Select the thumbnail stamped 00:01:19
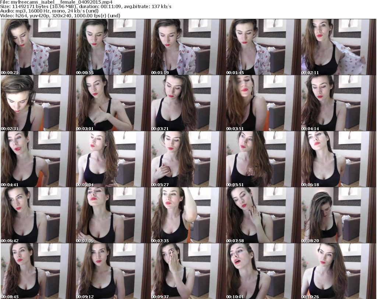 [188, 47]
